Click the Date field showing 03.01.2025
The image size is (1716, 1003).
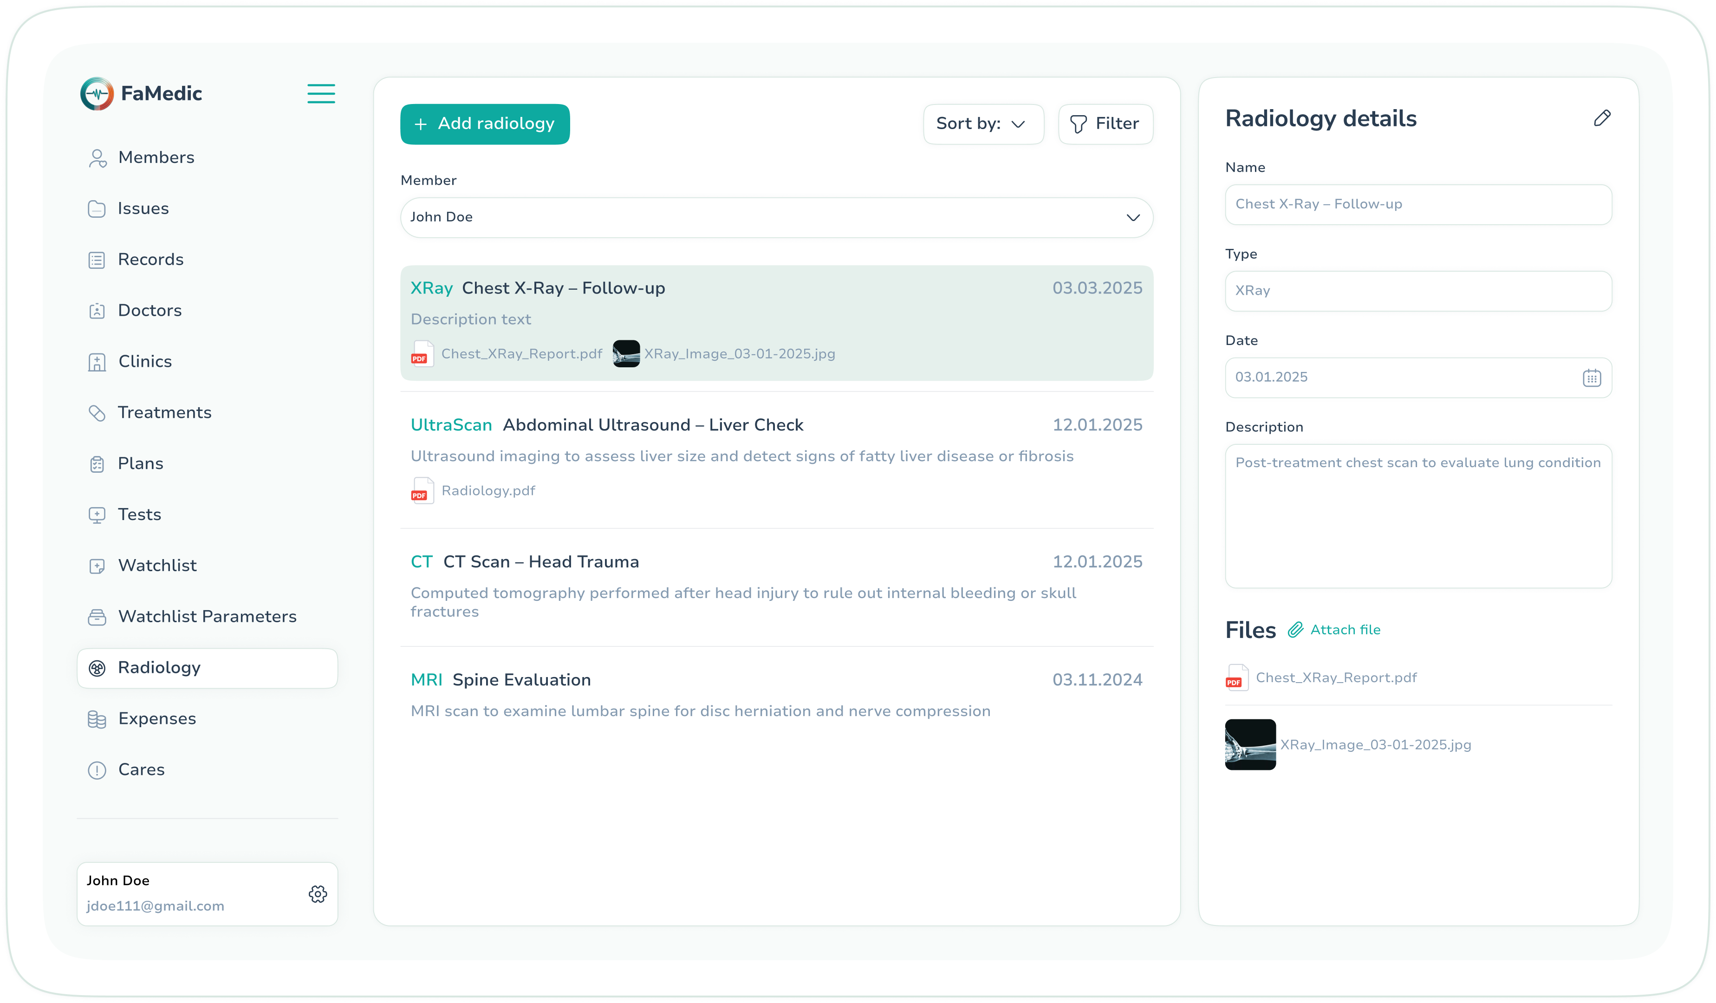click(1418, 377)
